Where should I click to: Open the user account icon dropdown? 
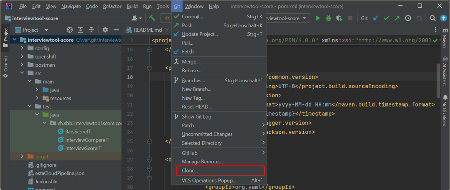point(136,18)
